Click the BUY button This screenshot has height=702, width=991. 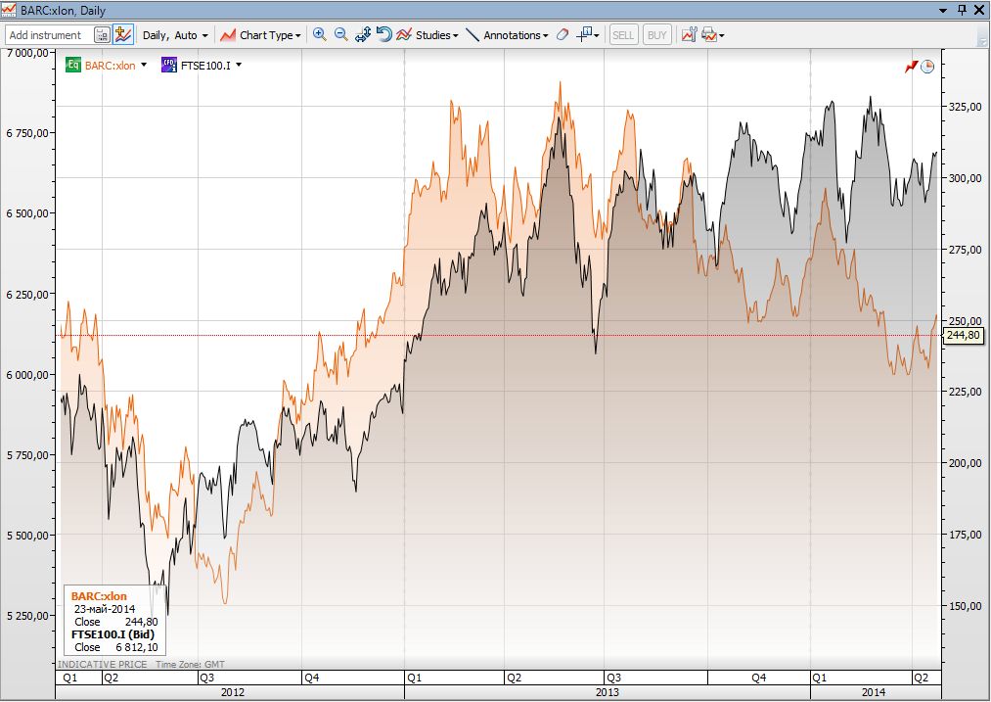tap(657, 35)
